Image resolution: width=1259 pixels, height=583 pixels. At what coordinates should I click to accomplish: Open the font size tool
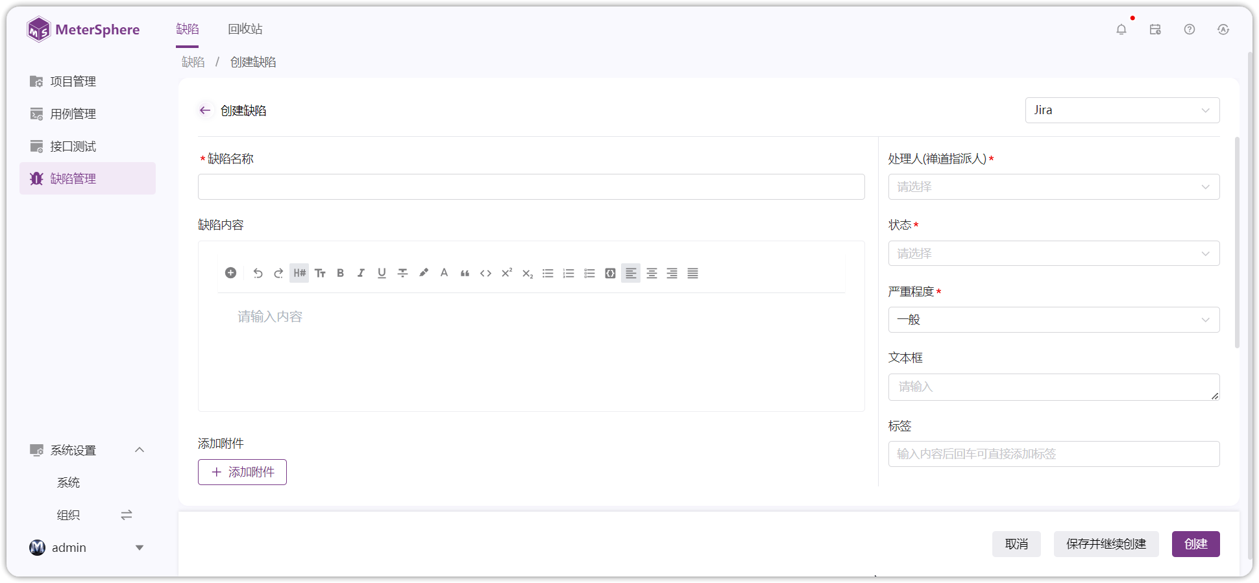(320, 273)
